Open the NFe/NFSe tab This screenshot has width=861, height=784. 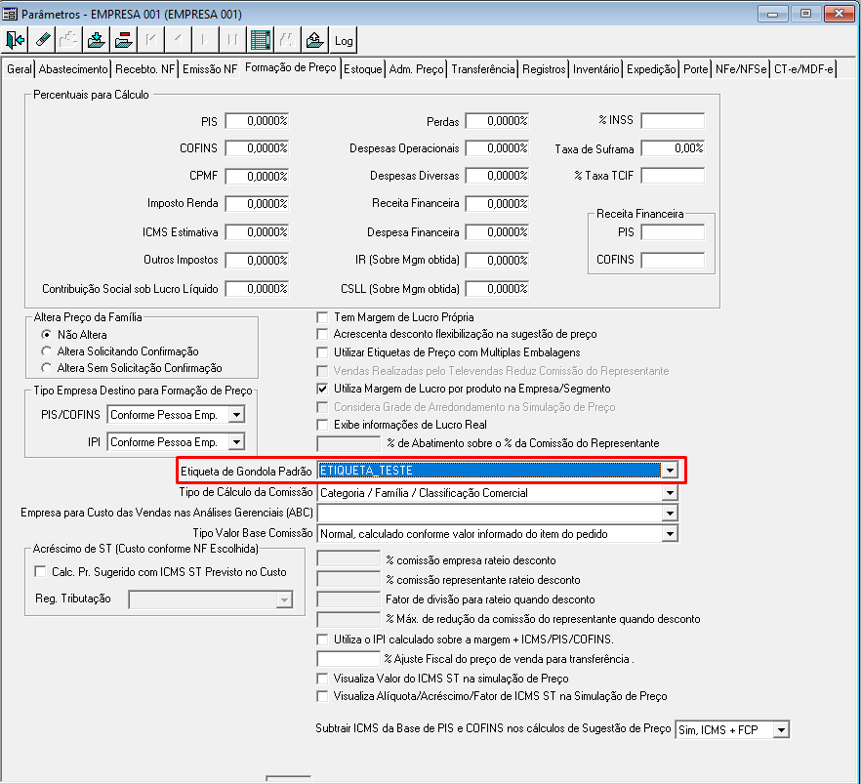click(741, 69)
